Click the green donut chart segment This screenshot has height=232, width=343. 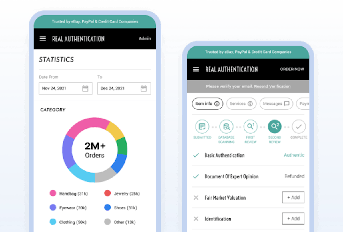pos(122,146)
